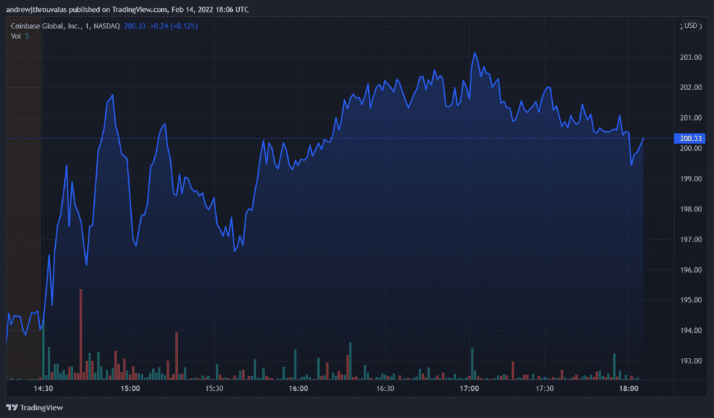Select the teal Vol value in the legend
This screenshot has height=418, width=714.
pos(26,35)
